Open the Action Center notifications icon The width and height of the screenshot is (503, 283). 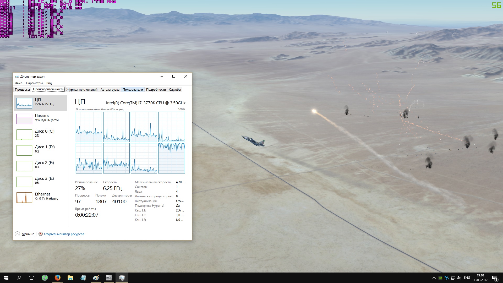pyautogui.click(x=495, y=278)
